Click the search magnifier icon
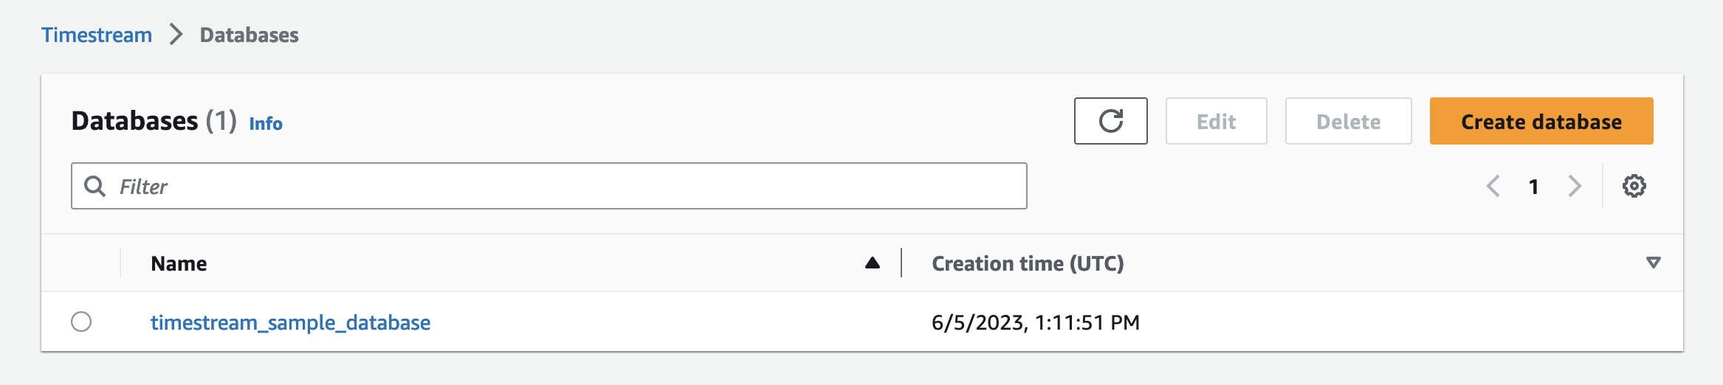The width and height of the screenshot is (1723, 385). (94, 186)
